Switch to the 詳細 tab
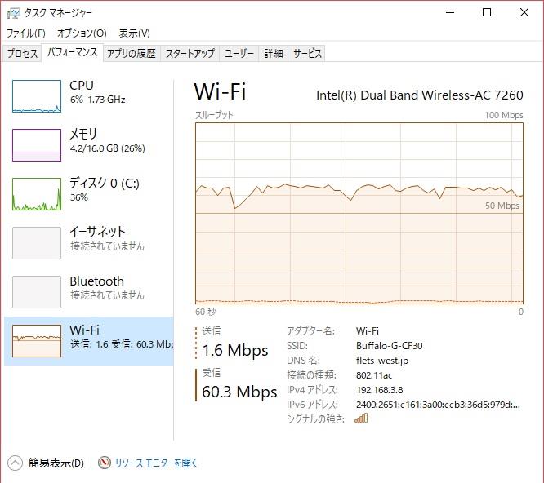The image size is (544, 483). [x=274, y=53]
